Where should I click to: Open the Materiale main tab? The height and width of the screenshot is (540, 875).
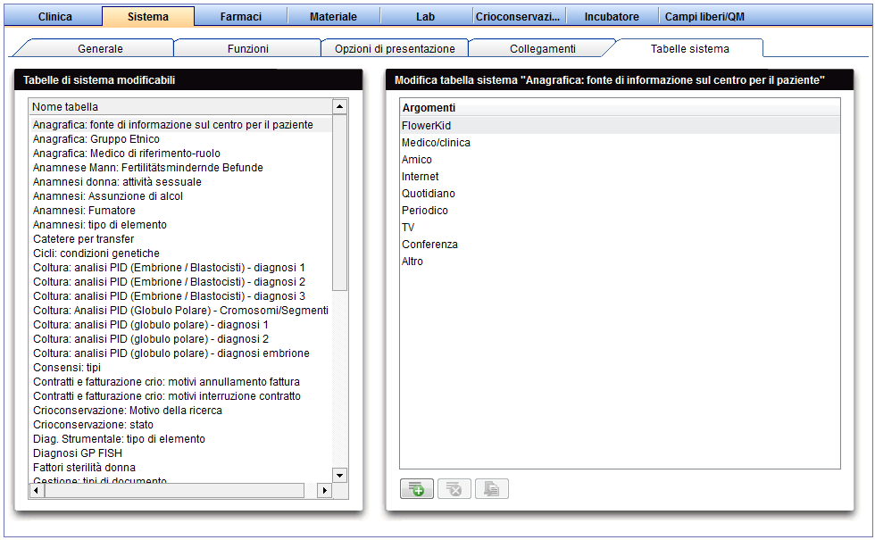[x=333, y=17]
